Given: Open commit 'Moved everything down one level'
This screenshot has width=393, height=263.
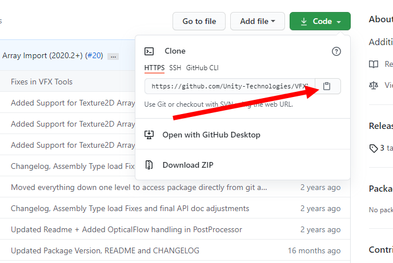Looking at the screenshot, I should click(x=139, y=188).
